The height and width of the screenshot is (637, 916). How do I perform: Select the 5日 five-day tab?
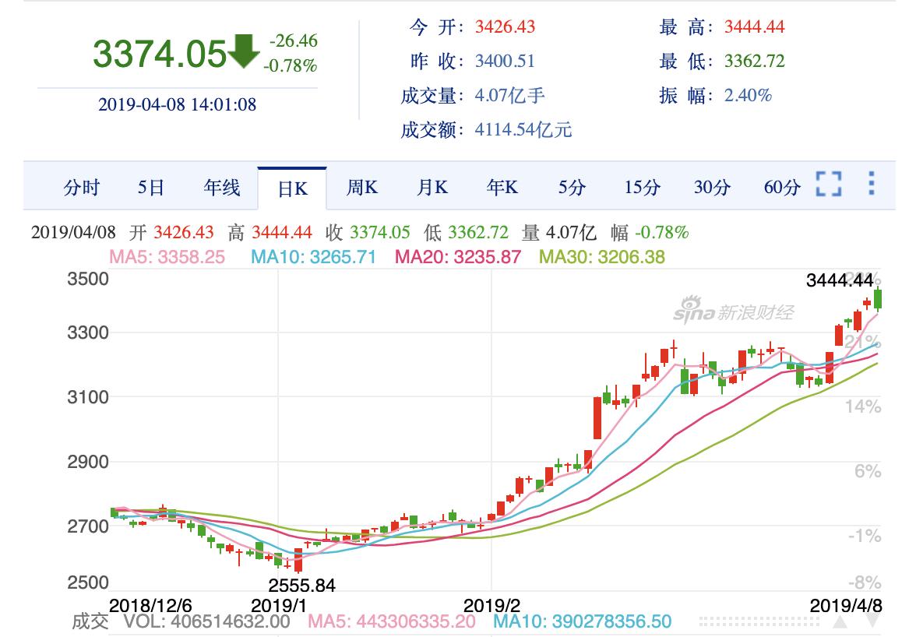[x=151, y=188]
